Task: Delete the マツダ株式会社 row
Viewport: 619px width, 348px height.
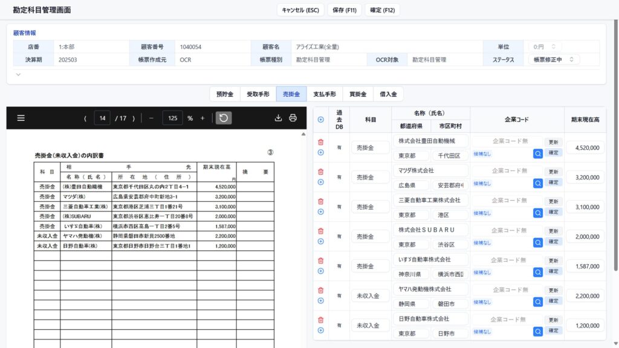Action: [x=320, y=172]
